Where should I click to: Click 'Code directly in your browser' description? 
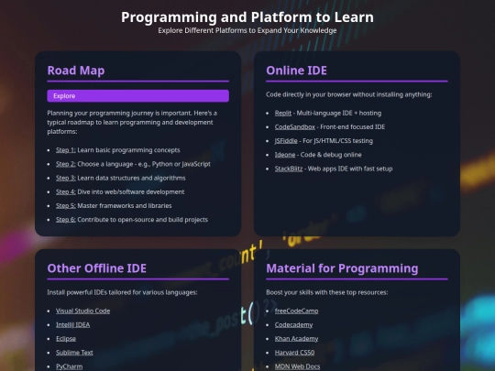(x=349, y=94)
